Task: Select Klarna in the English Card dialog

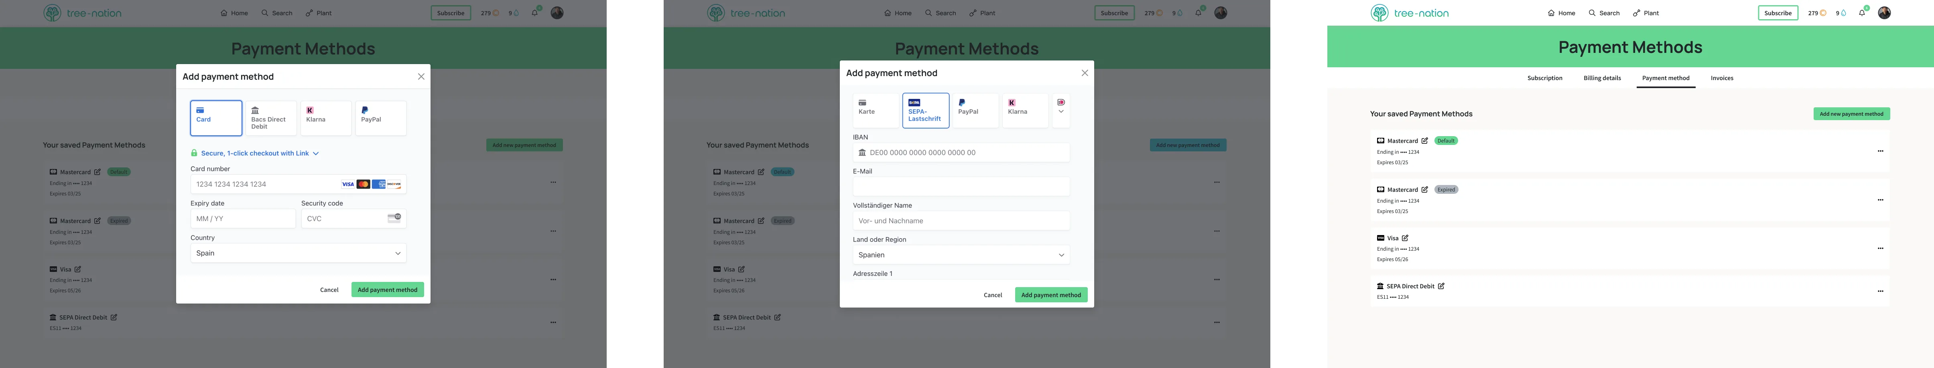Action: coord(326,119)
